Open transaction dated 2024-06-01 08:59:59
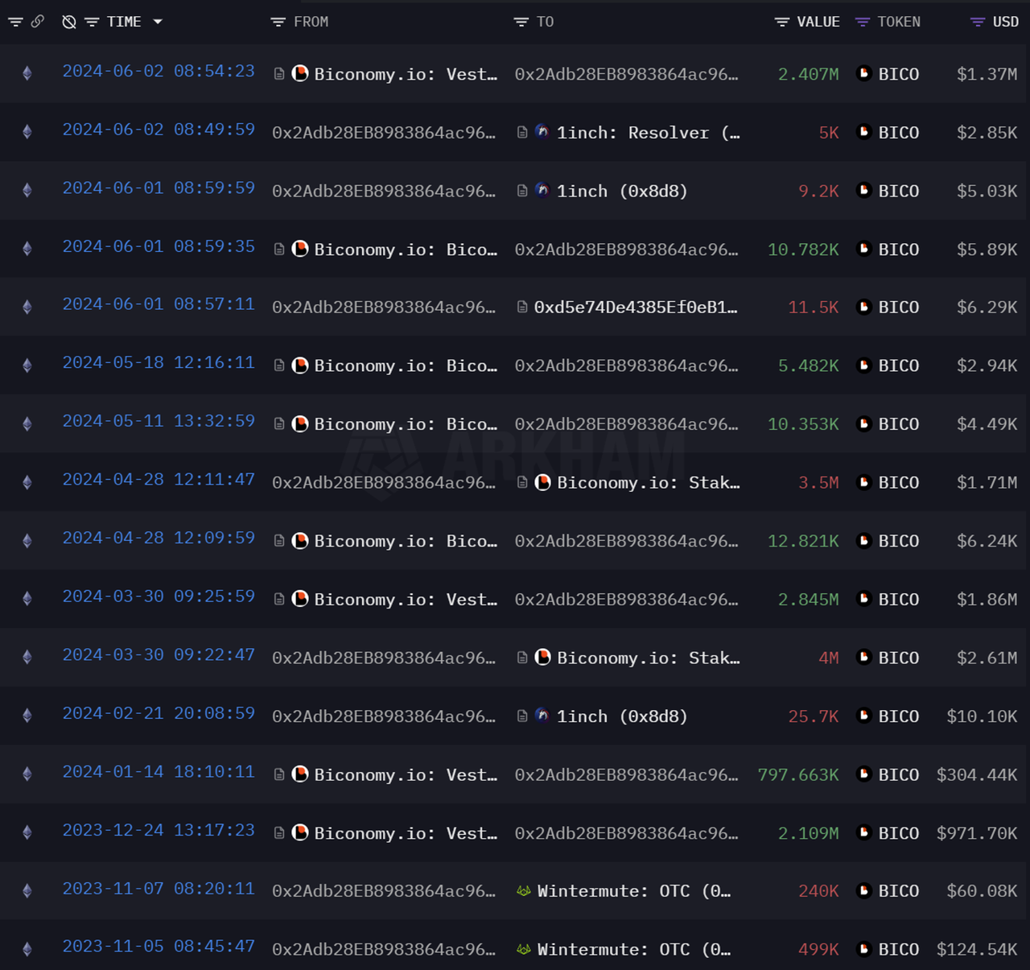Screen dimensions: 1030x970 tap(159, 188)
